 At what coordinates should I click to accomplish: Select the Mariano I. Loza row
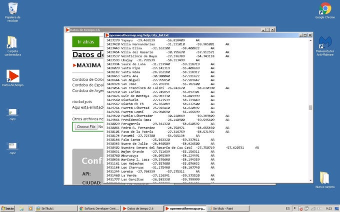tap(160, 160)
